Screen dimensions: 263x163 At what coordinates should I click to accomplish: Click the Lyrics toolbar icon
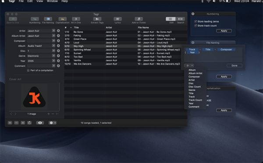117,19
